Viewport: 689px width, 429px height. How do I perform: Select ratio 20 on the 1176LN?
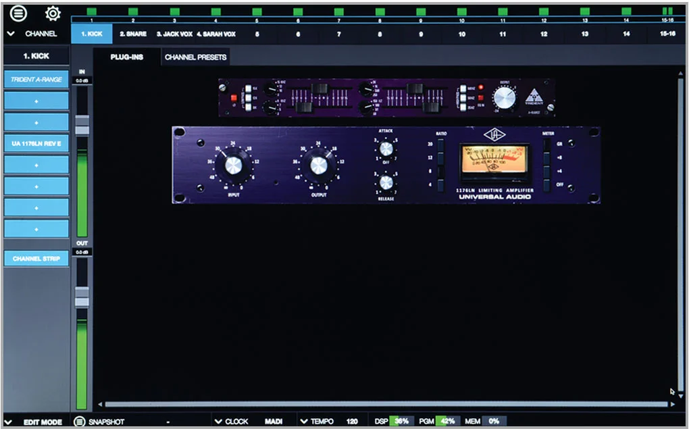(x=440, y=145)
